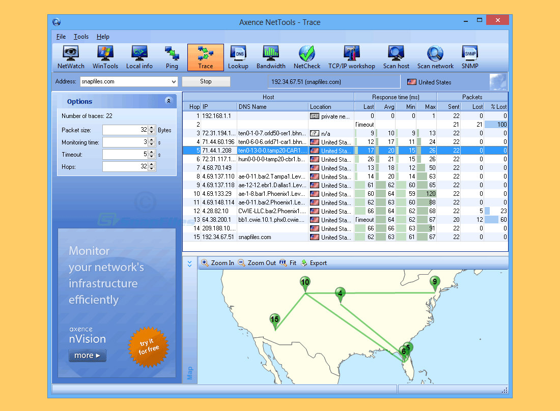Screen dimensions: 560x411
Task: Open the Address dropdown list
Action: (x=173, y=81)
